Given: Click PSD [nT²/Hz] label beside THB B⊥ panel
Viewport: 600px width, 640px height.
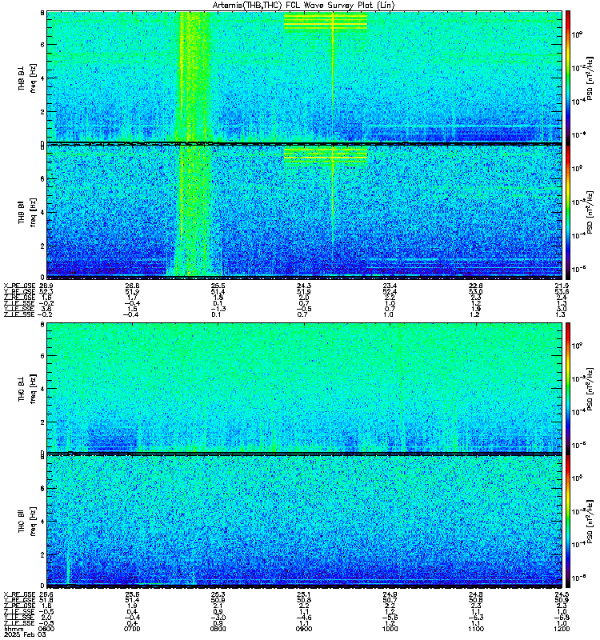Looking at the screenshot, I should point(590,78).
